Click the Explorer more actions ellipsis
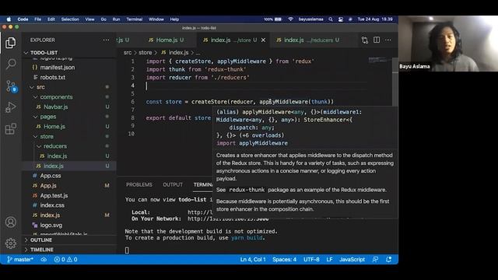The width and height of the screenshot is (498, 280). (x=106, y=40)
